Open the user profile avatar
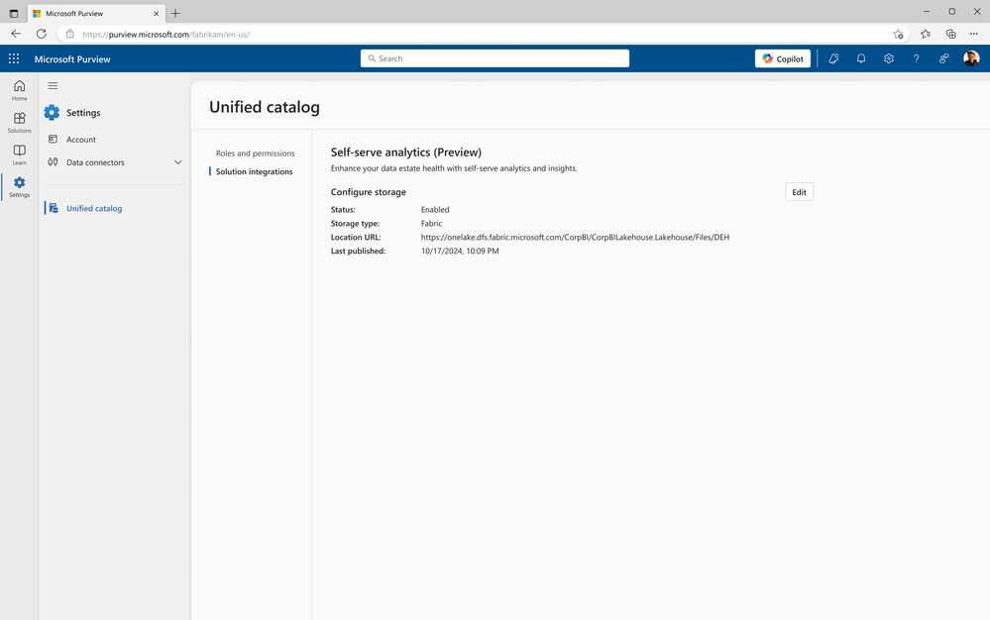This screenshot has height=620, width=990. click(971, 58)
